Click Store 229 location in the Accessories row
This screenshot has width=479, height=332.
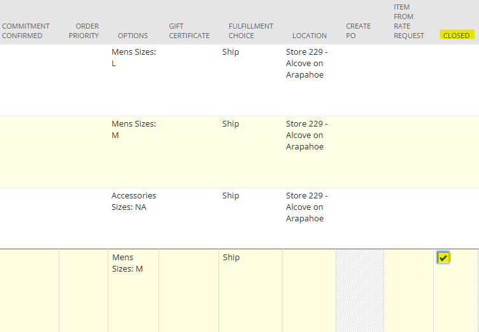coord(307,207)
